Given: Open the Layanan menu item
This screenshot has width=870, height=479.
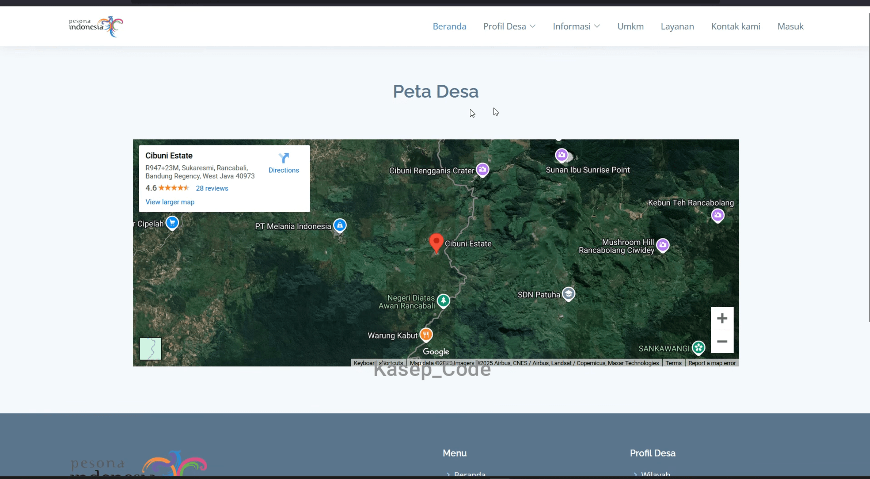Looking at the screenshot, I should (677, 26).
